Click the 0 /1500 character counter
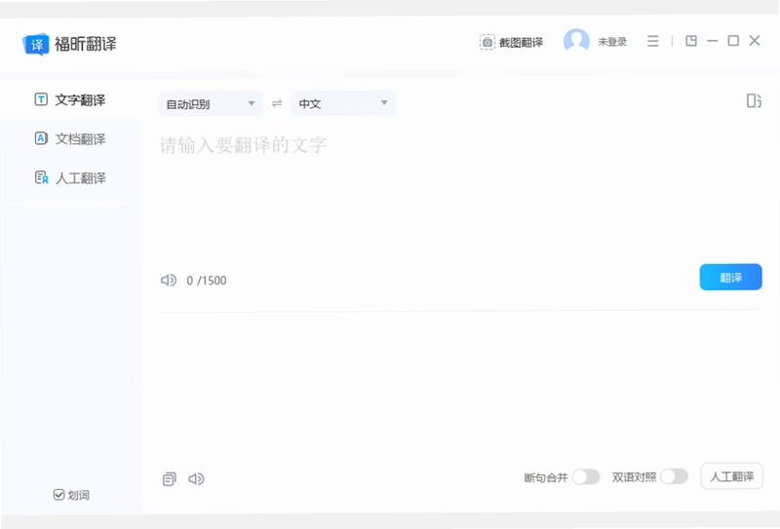Screen dimensions: 780x529 [x=207, y=281]
